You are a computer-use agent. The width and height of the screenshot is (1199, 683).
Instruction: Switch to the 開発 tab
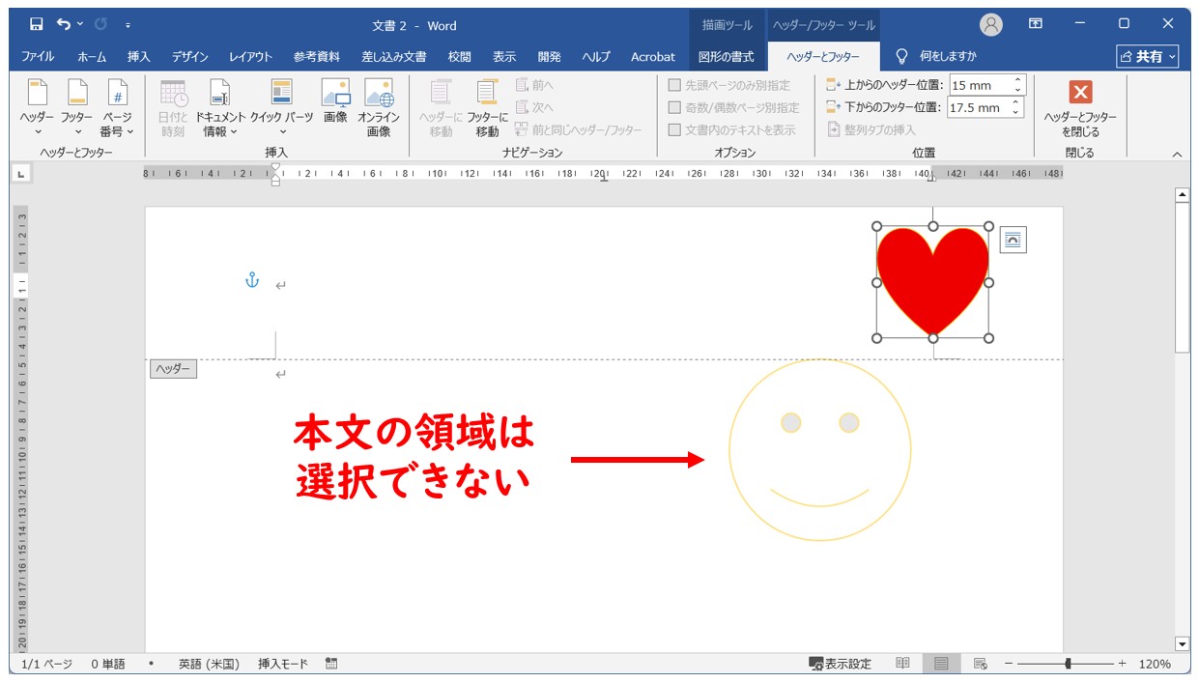(x=549, y=56)
